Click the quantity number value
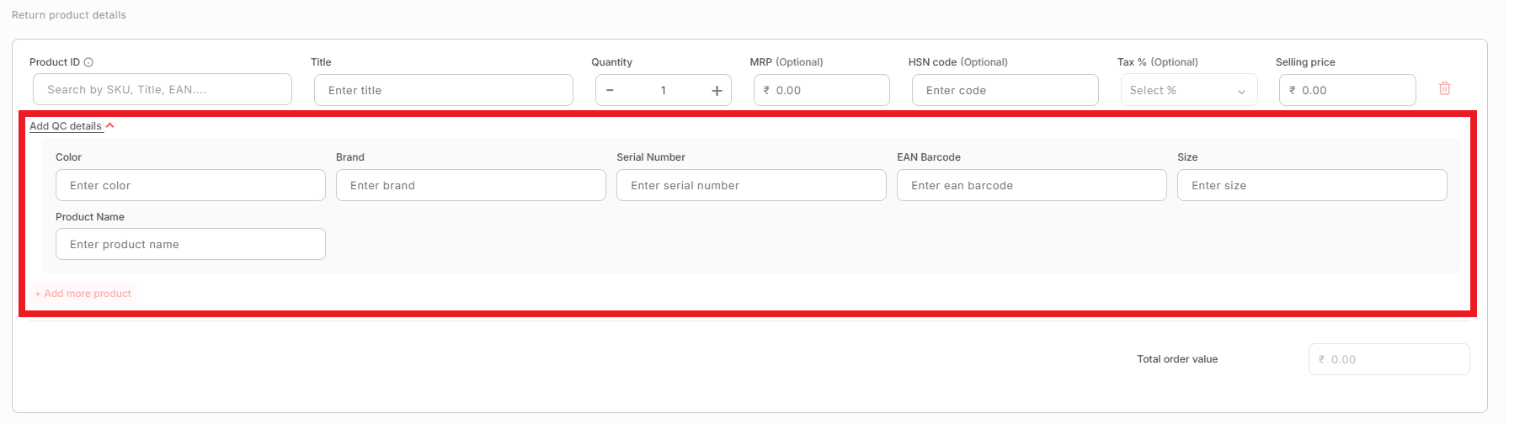The width and height of the screenshot is (1525, 424). [x=664, y=90]
